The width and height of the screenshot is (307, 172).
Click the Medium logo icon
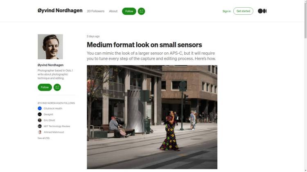click(262, 11)
